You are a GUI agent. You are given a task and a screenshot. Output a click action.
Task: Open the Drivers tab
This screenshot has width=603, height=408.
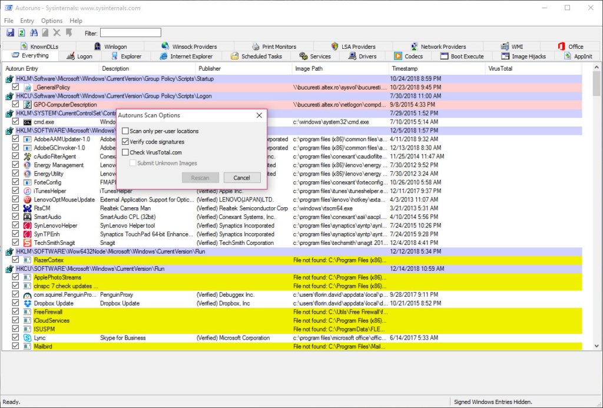[x=363, y=57]
